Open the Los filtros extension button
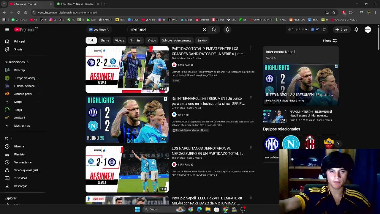The width and height of the screenshot is (380, 214). point(99,29)
